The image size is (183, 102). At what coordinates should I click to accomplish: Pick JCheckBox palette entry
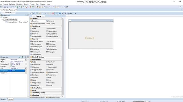[x=35, y=67]
